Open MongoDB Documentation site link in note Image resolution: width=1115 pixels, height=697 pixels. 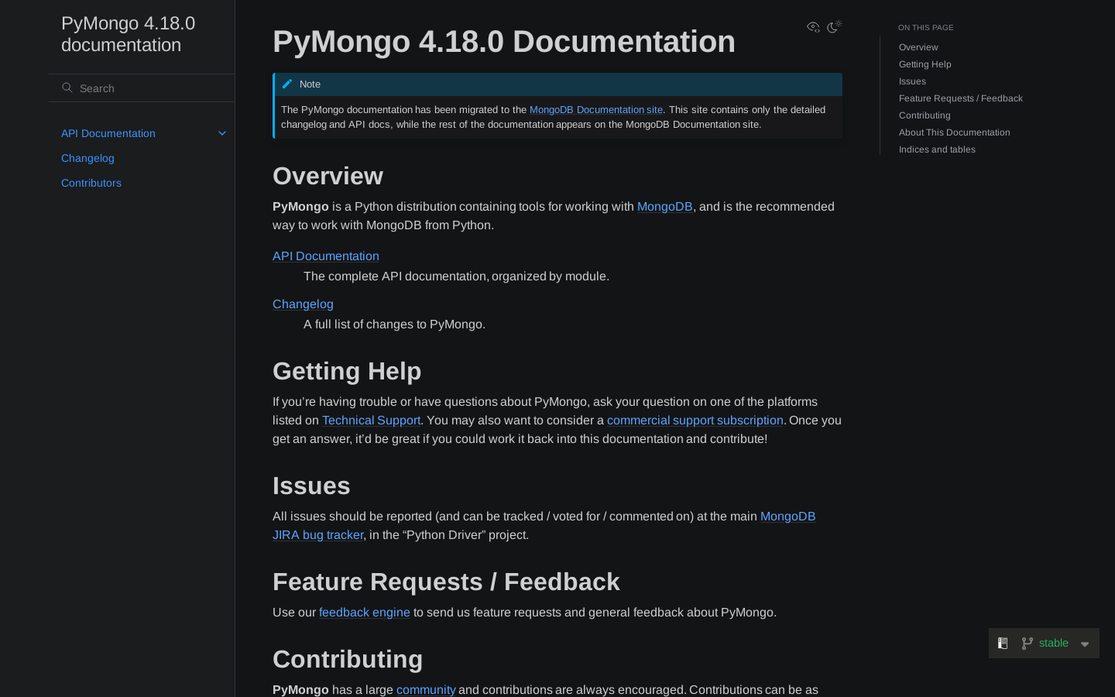click(x=596, y=110)
